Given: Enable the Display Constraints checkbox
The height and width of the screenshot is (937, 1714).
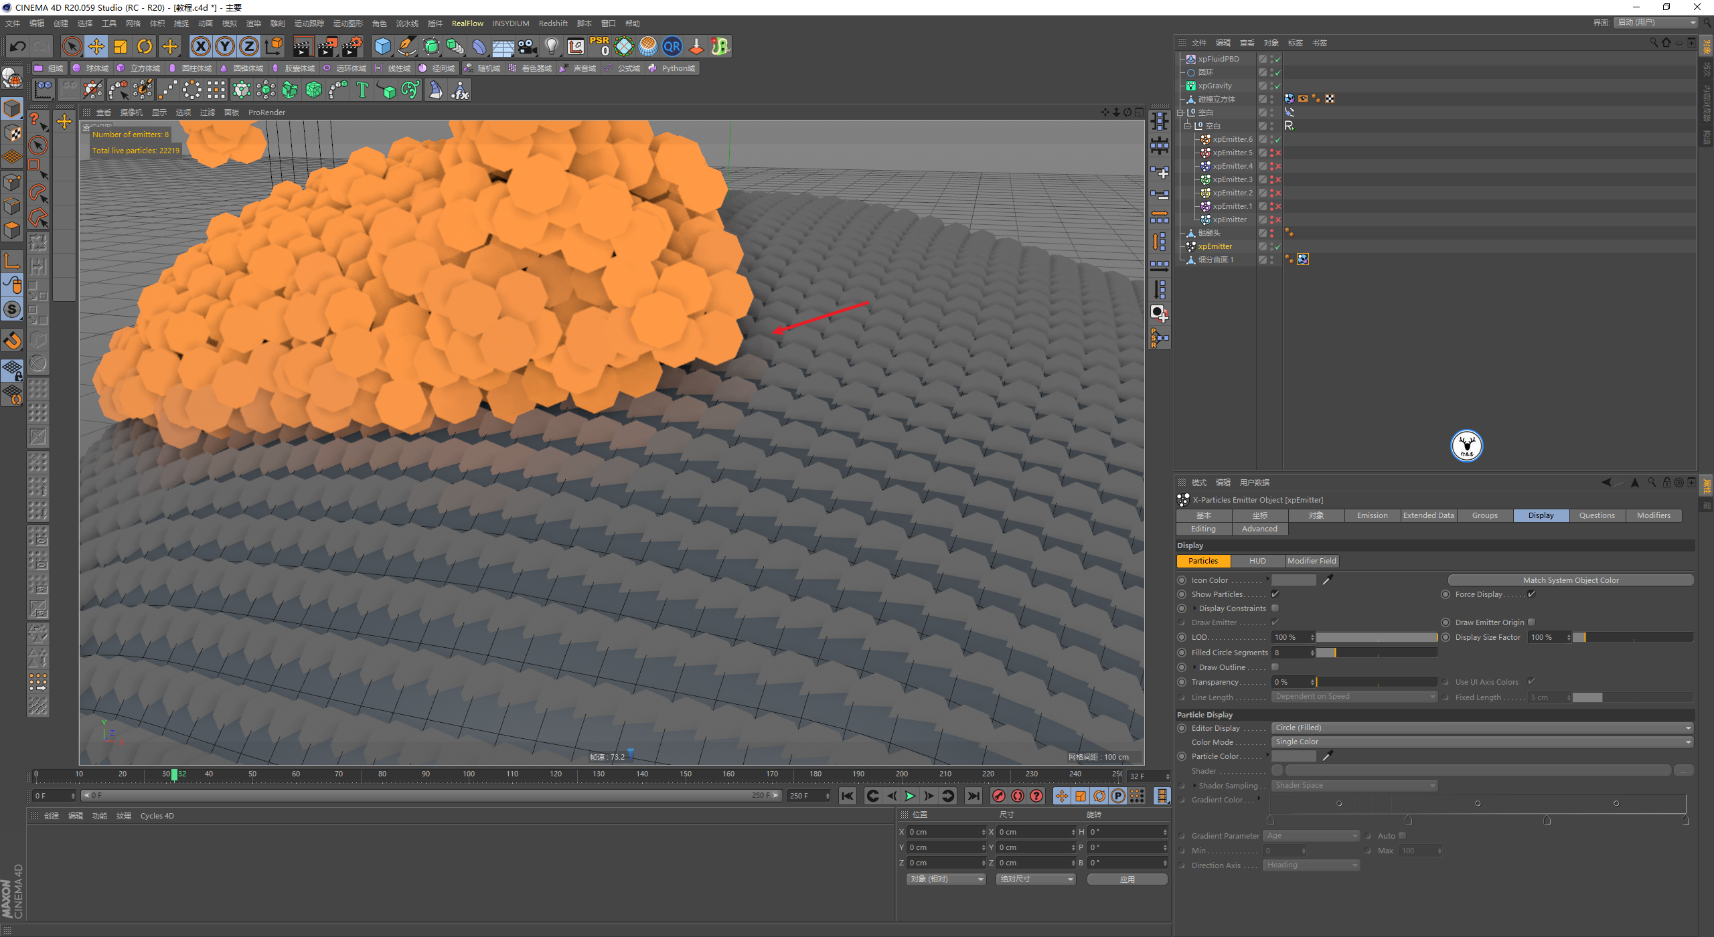Looking at the screenshot, I should pyautogui.click(x=1275, y=608).
